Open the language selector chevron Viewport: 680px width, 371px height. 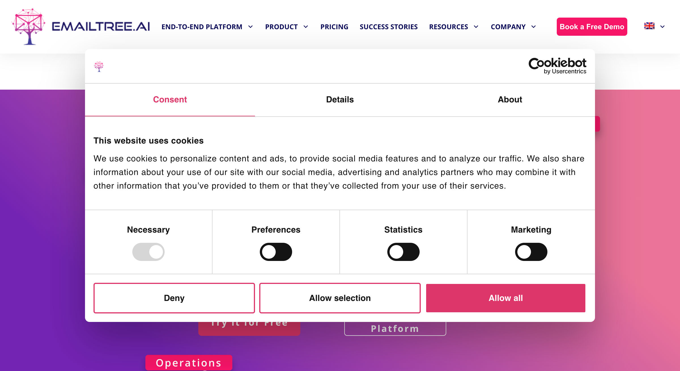(x=662, y=27)
